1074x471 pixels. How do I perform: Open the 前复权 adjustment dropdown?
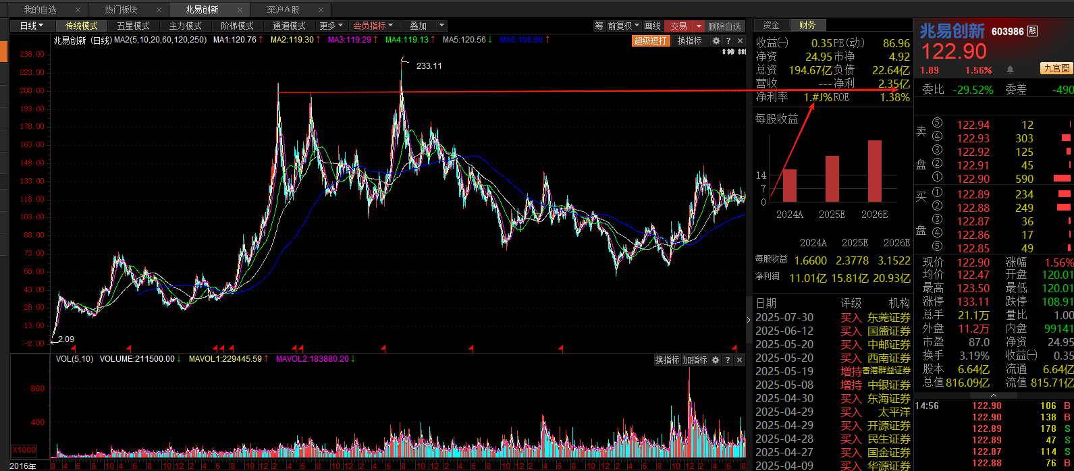click(x=623, y=26)
